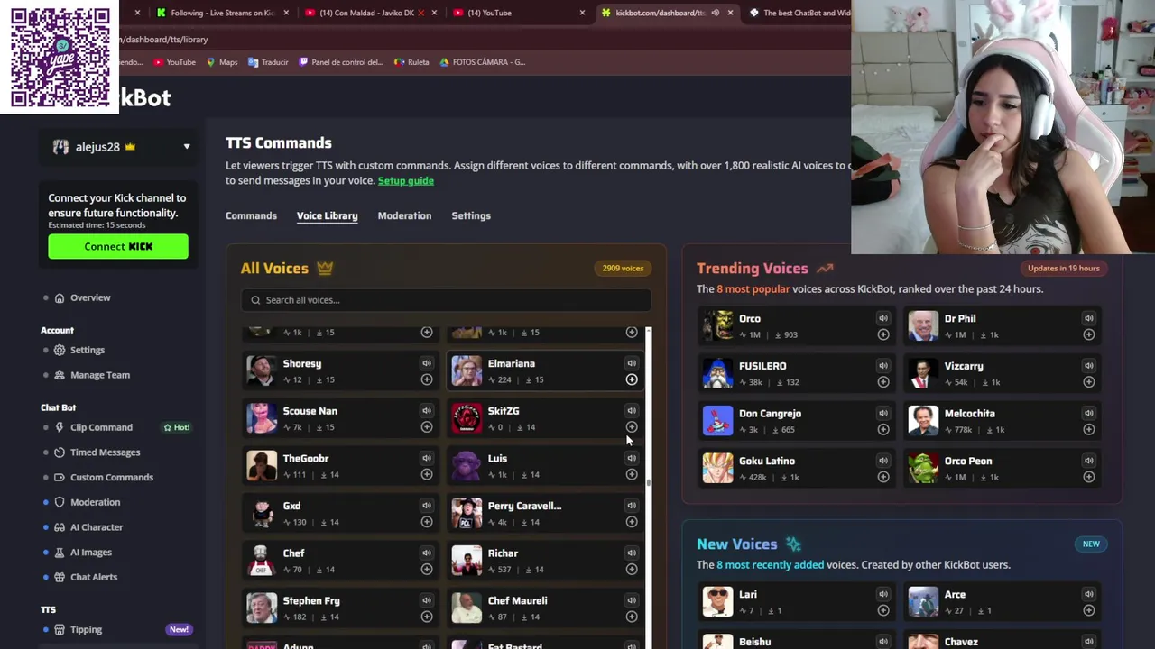Select the YouTube browser tab
1155x649 pixels.
pos(519,13)
